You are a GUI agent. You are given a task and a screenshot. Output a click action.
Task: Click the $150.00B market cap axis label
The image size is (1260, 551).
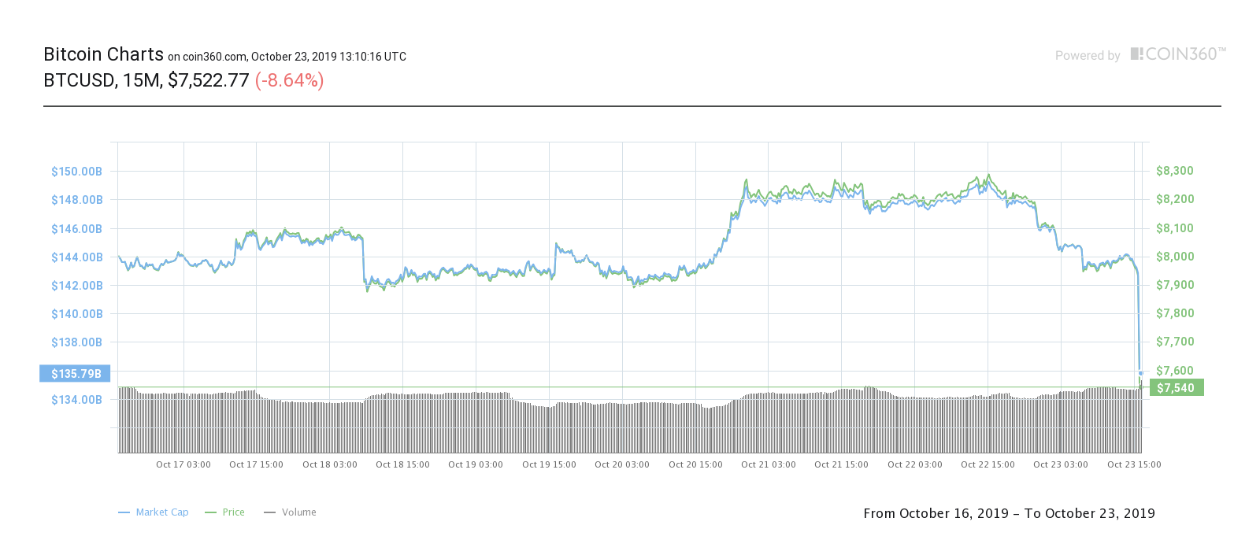click(76, 172)
